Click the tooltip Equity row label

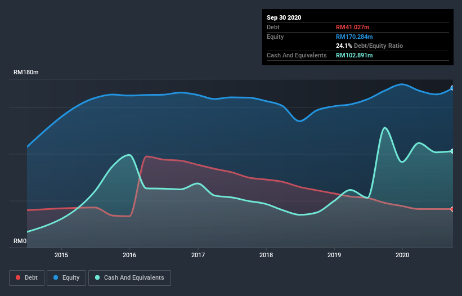tap(275, 37)
